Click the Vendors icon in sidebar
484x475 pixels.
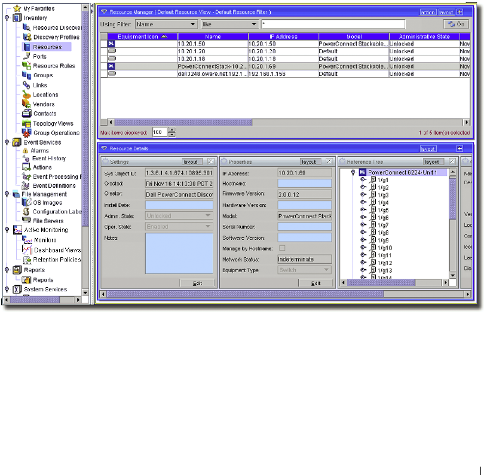point(27,104)
